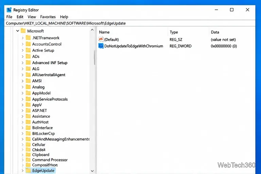The width and height of the screenshot is (261, 174).
Task: Click the REG_DWORD type cell
Action: pos(180,46)
